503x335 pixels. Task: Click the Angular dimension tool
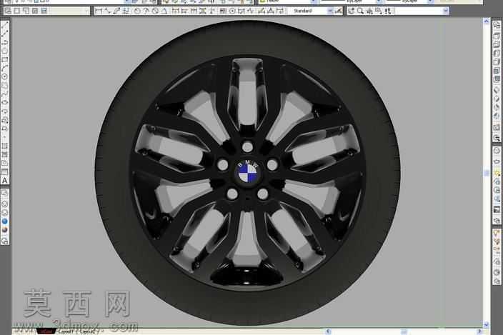pos(164,11)
